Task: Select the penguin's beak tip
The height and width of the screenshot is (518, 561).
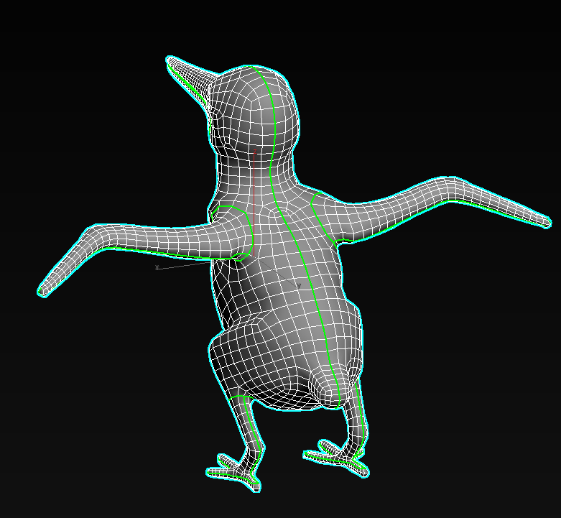Action: pos(170,59)
